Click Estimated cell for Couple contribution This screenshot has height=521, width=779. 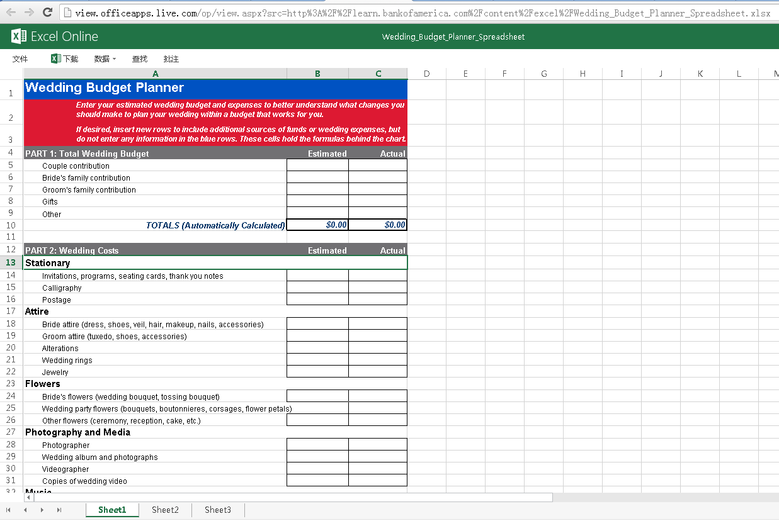pos(317,165)
